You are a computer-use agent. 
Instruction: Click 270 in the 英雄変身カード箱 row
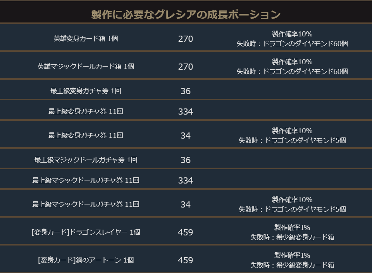click(186, 39)
